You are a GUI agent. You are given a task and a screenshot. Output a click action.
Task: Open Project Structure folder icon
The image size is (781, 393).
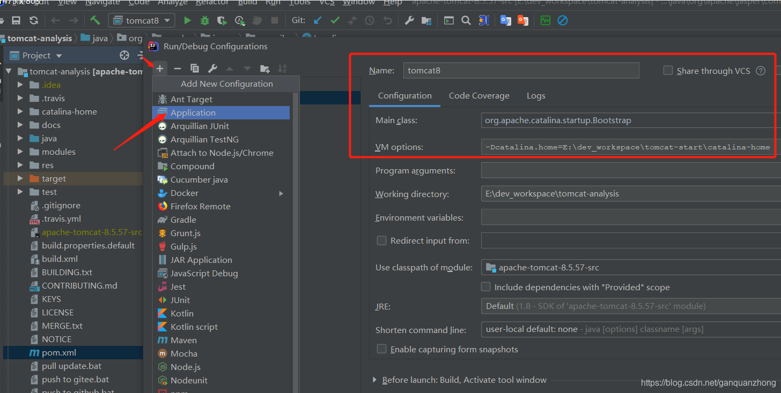(x=426, y=20)
